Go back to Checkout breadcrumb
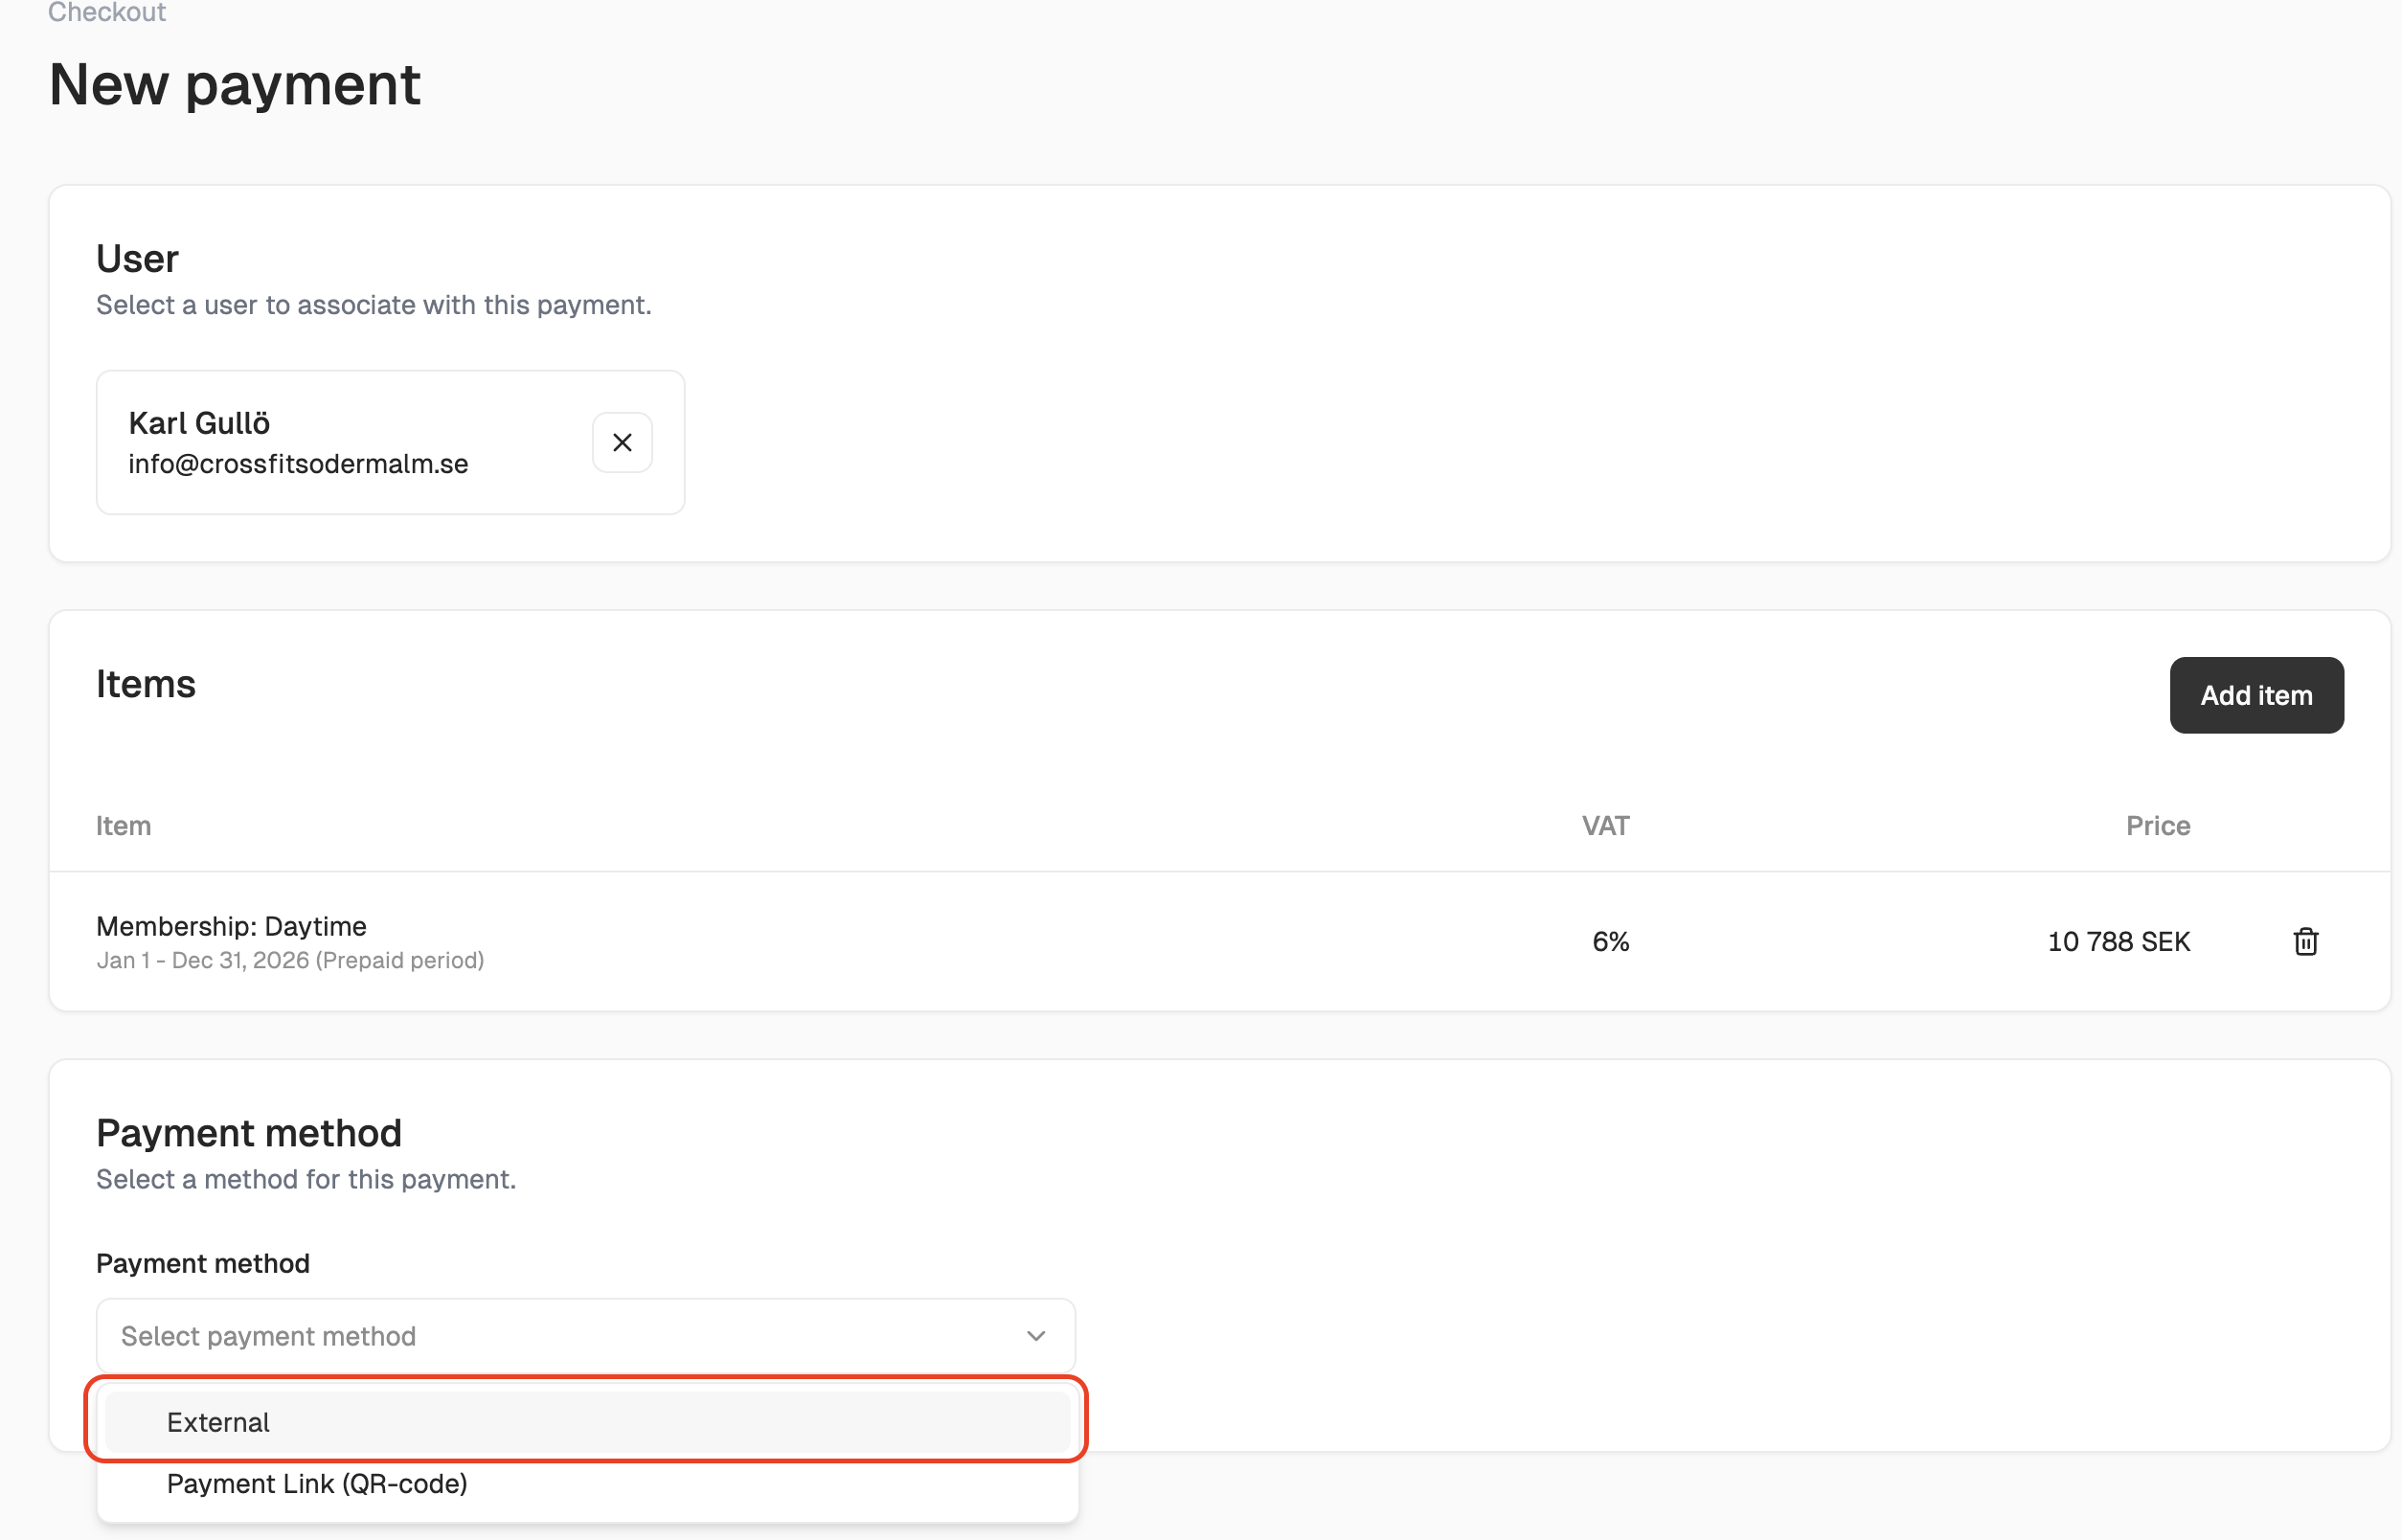 (107, 12)
